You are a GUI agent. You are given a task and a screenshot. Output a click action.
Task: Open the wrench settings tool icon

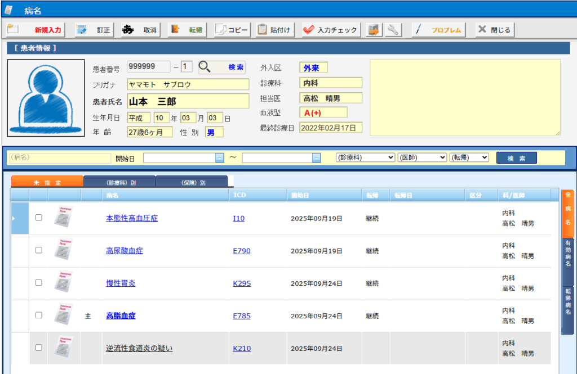click(x=393, y=30)
